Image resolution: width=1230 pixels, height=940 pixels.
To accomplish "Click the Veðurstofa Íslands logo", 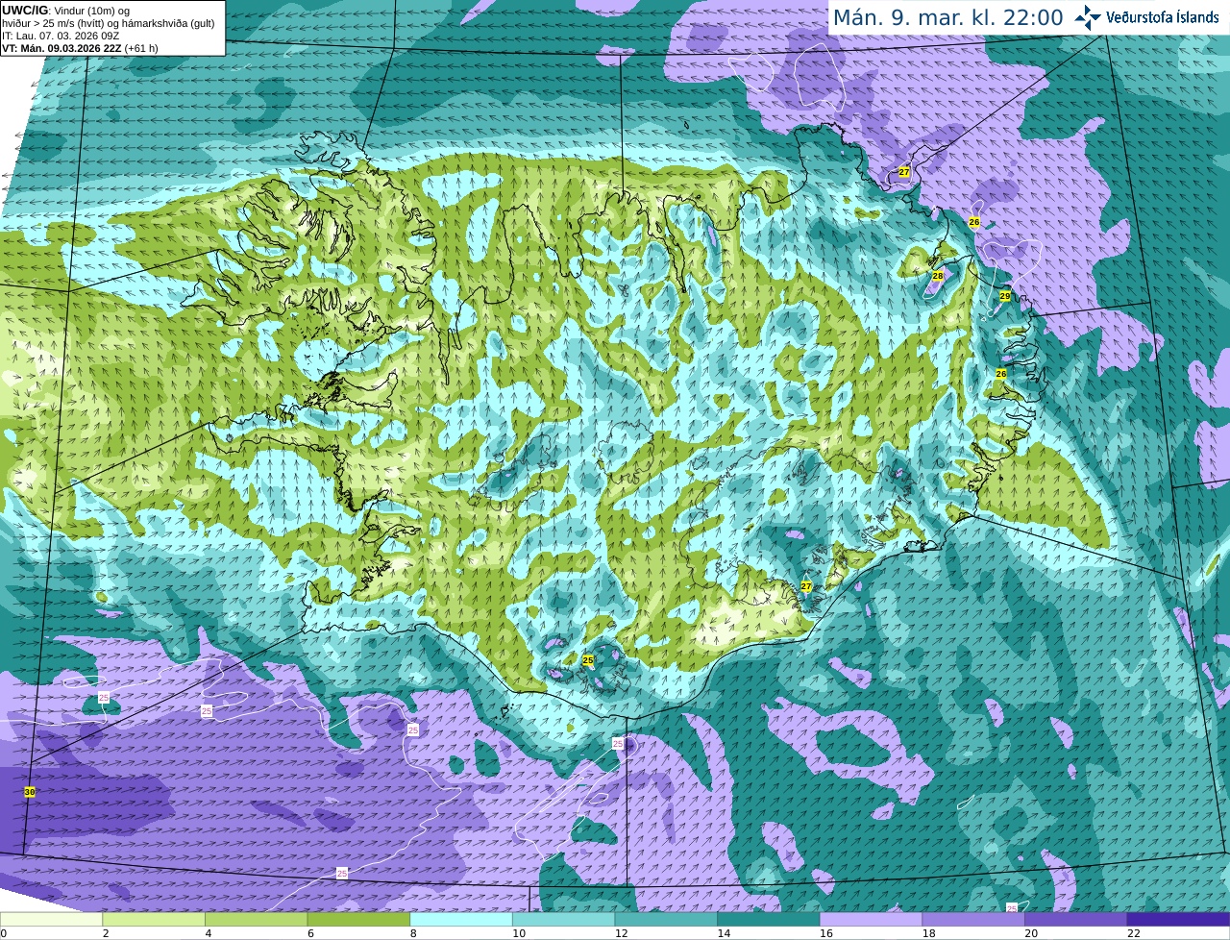I will (x=1146, y=17).
